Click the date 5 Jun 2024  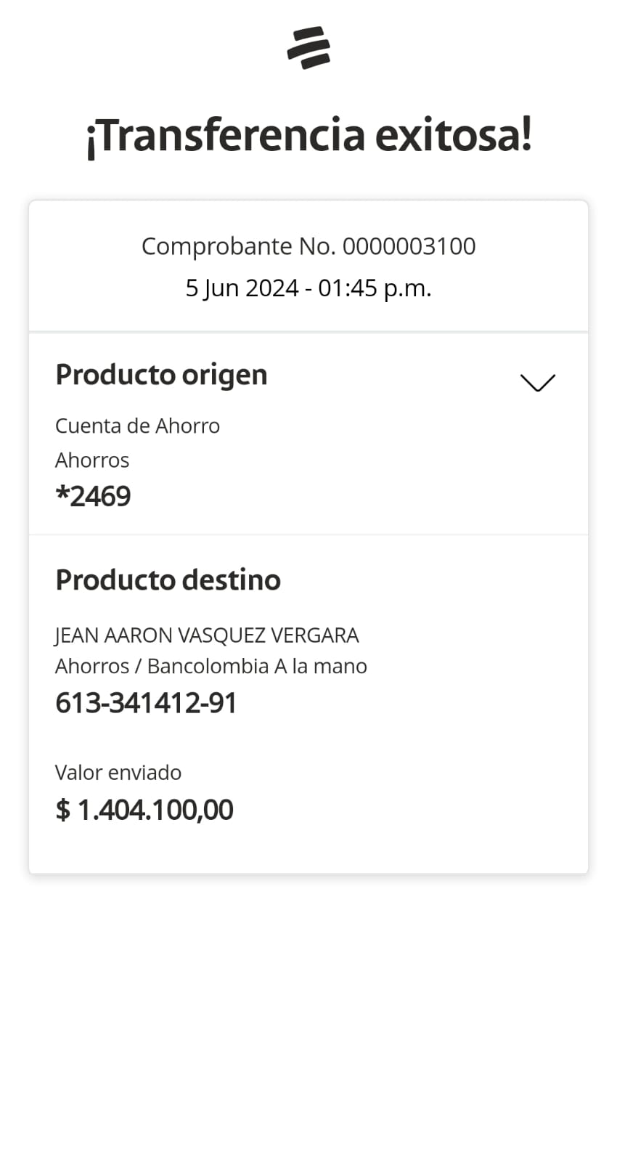point(242,288)
